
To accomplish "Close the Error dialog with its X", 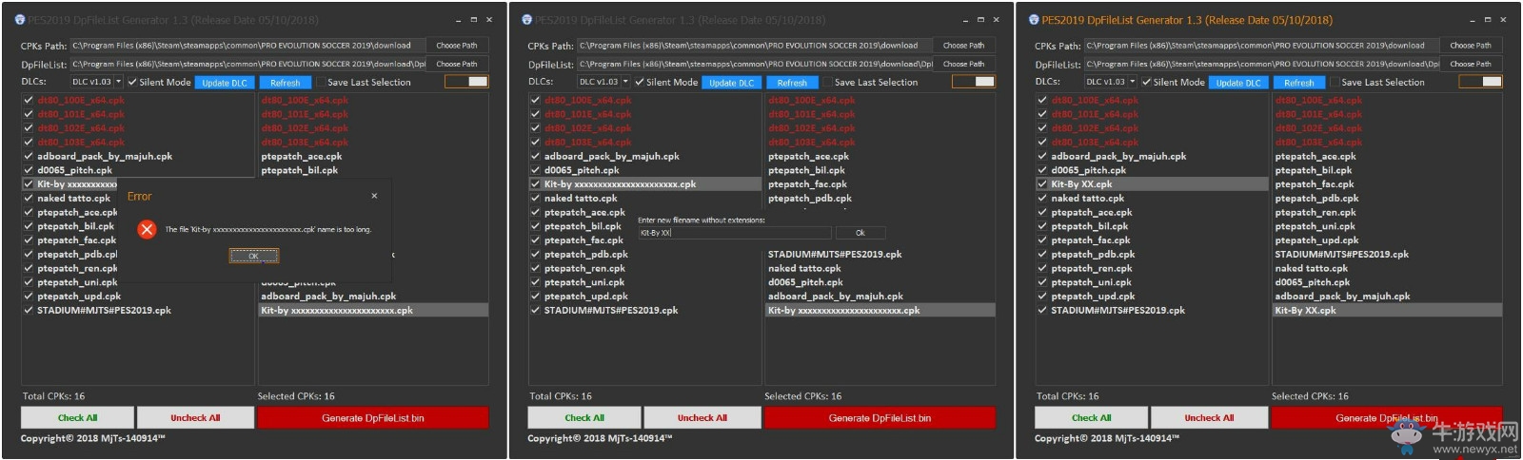I will [x=374, y=196].
